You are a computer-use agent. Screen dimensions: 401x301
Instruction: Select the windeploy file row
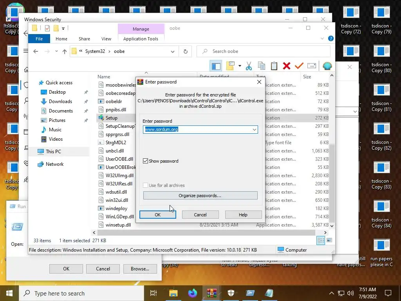(116, 209)
